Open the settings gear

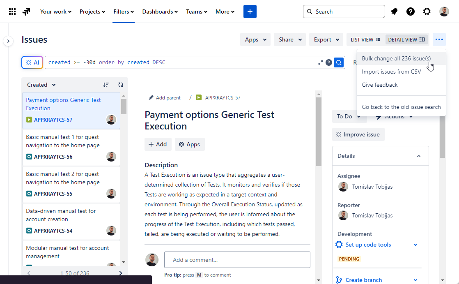(427, 11)
